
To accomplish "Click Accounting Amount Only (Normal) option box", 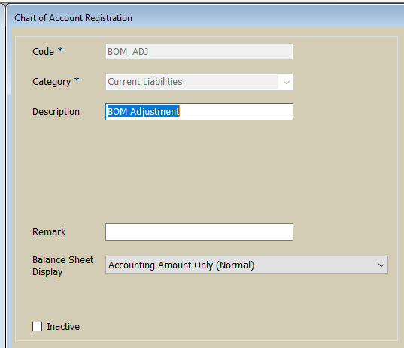I will [x=246, y=265].
